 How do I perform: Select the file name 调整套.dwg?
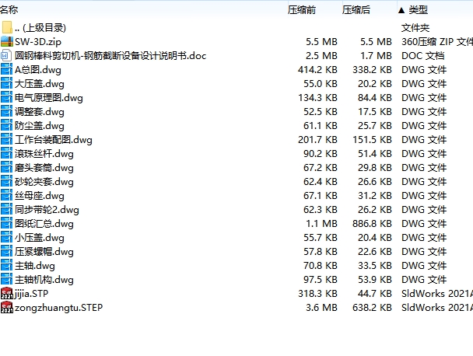[40, 111]
